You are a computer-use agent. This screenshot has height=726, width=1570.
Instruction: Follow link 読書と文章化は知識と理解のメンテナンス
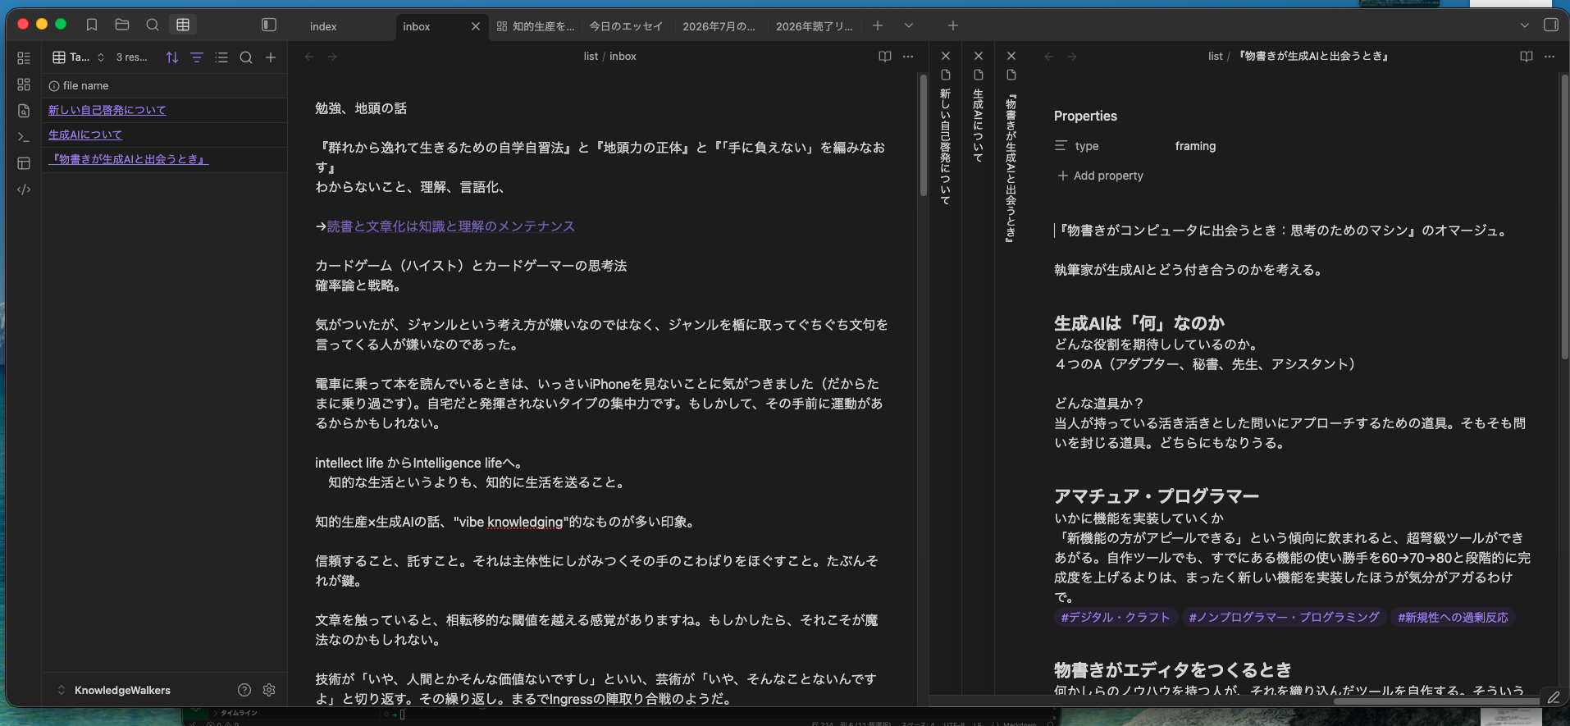coord(451,226)
